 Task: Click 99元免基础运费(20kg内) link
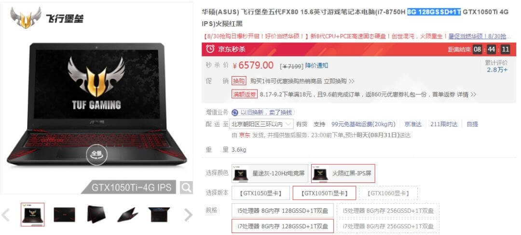364,124
